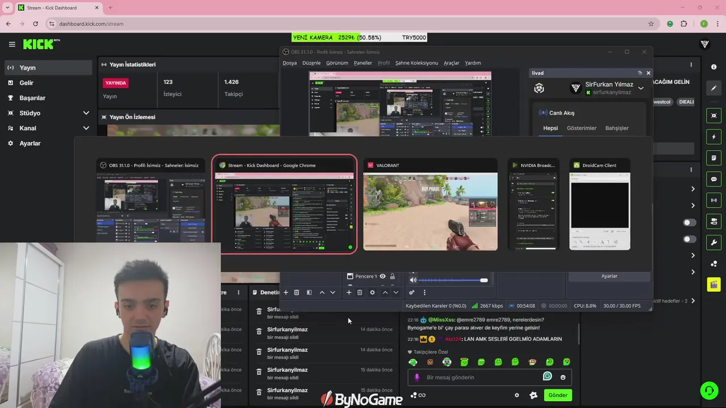This screenshot has height=408, width=726.
Task: Bookmark page with Chrome star icon
Action: (x=651, y=24)
